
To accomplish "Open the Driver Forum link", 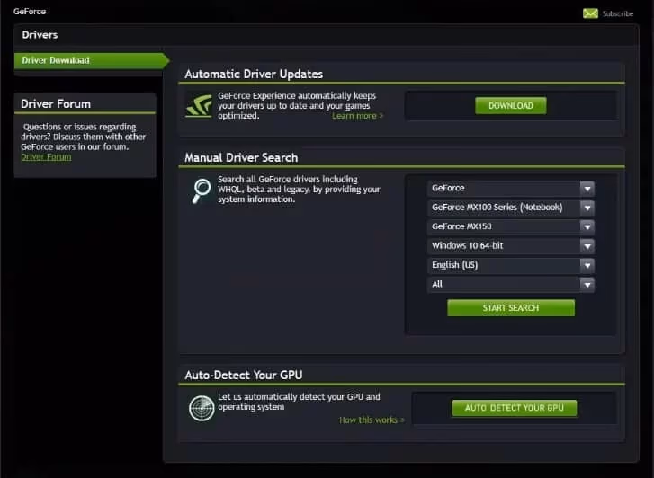I will pyautogui.click(x=46, y=156).
